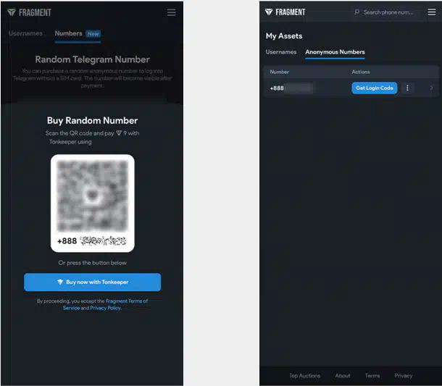The image size is (442, 386).
Task: Open hamburger menu in right Fragment screen
Action: pos(432,12)
